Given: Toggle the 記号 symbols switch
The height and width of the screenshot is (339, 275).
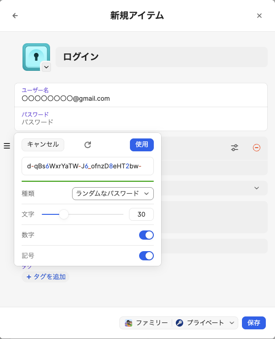Looking at the screenshot, I should point(146,256).
